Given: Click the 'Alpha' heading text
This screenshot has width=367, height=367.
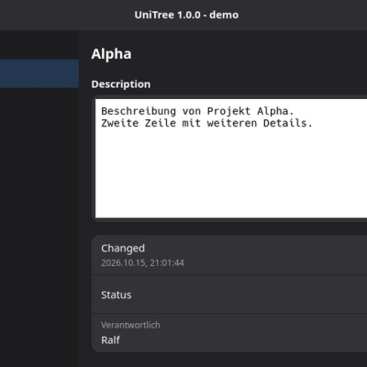Looking at the screenshot, I should (111, 54).
